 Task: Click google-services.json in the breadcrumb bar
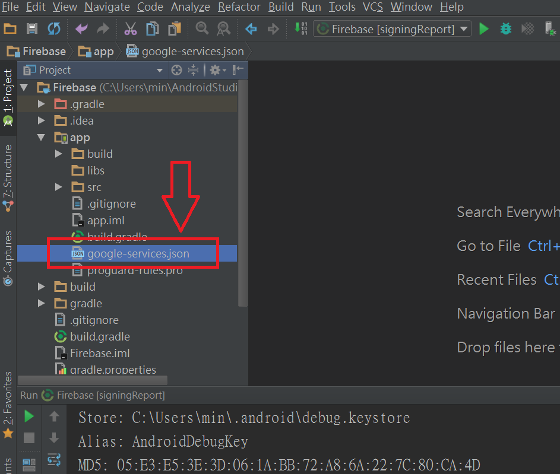tap(185, 52)
